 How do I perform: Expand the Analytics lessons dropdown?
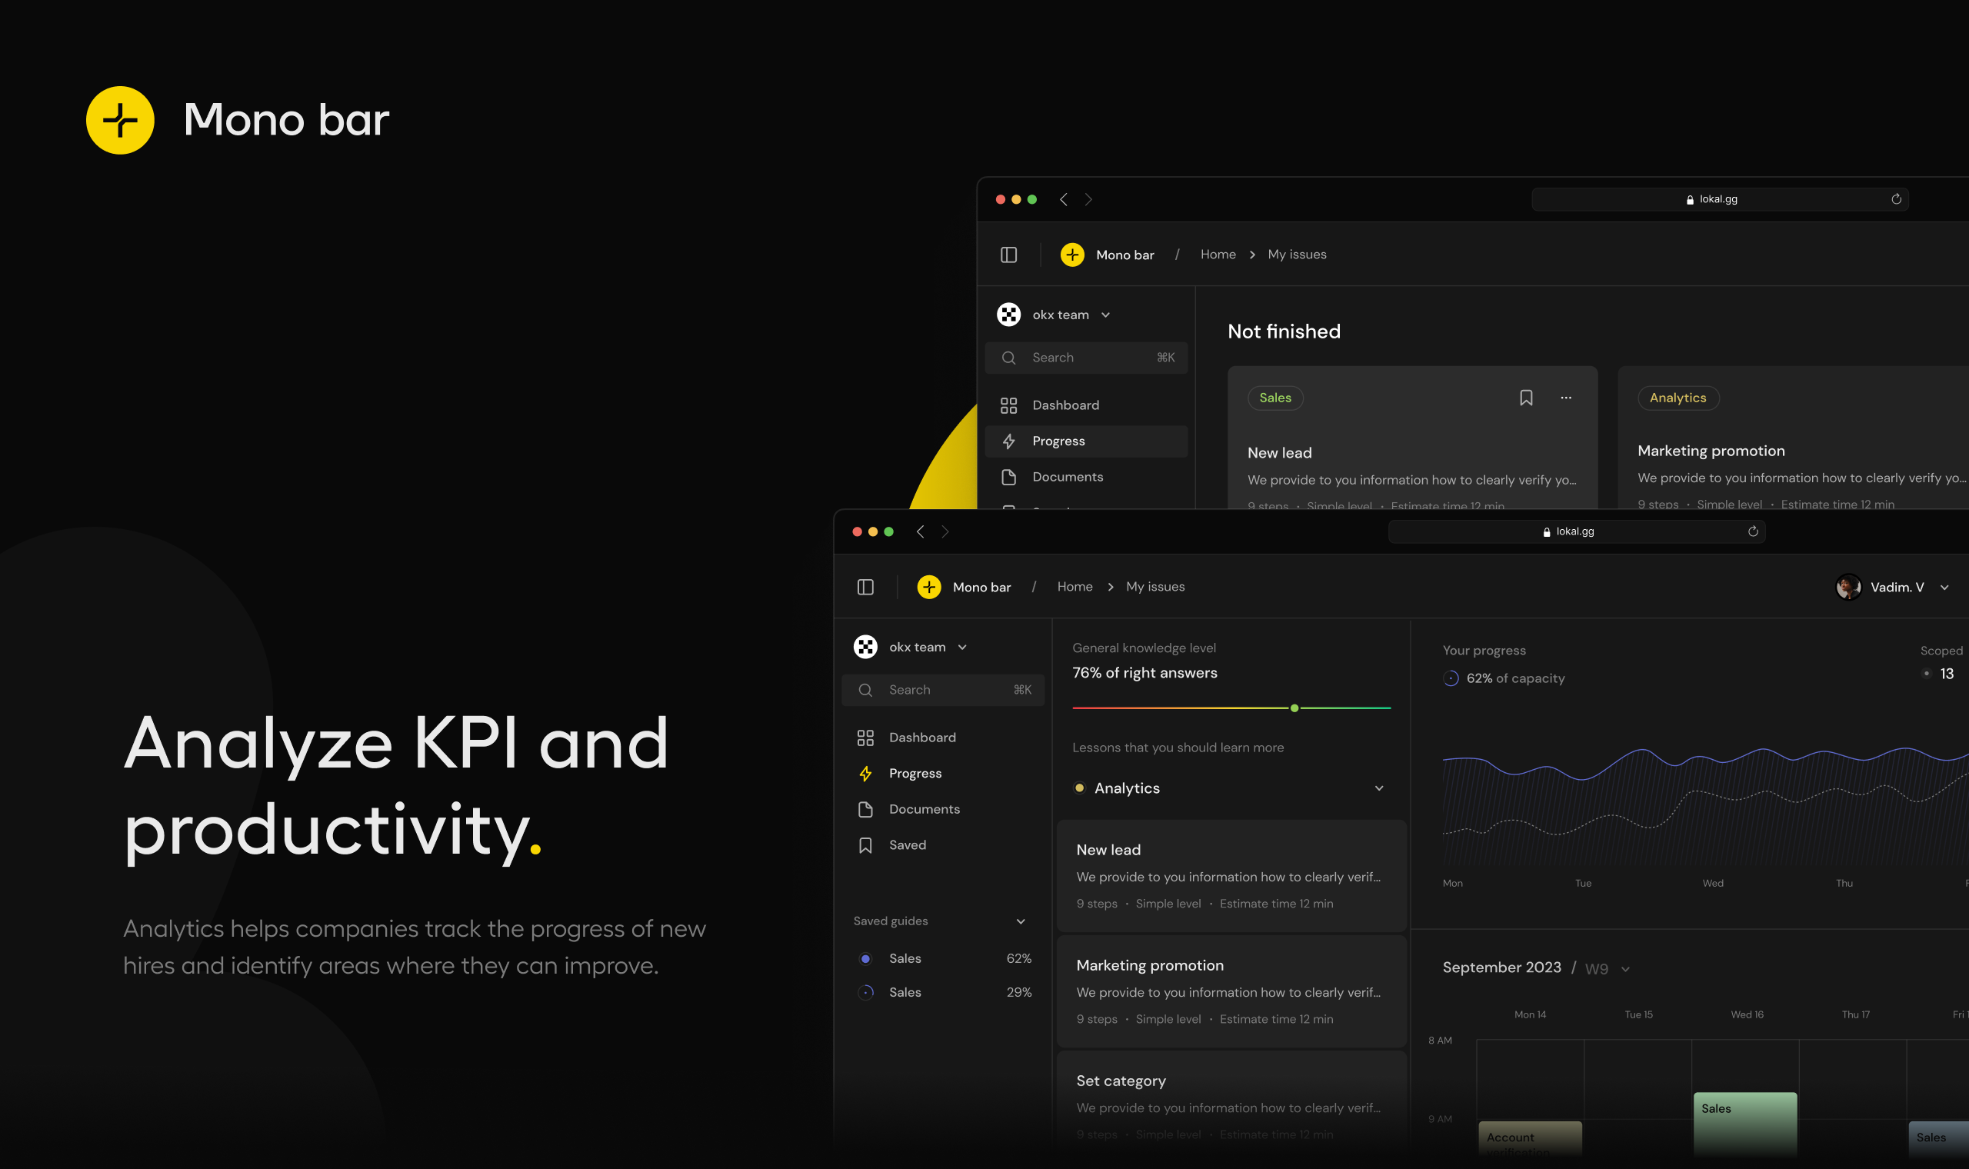click(x=1378, y=788)
